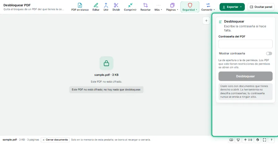The width and height of the screenshot is (278, 144).
Task: Click the rainbow-arc icon in status bar
Action: pos(257,140)
